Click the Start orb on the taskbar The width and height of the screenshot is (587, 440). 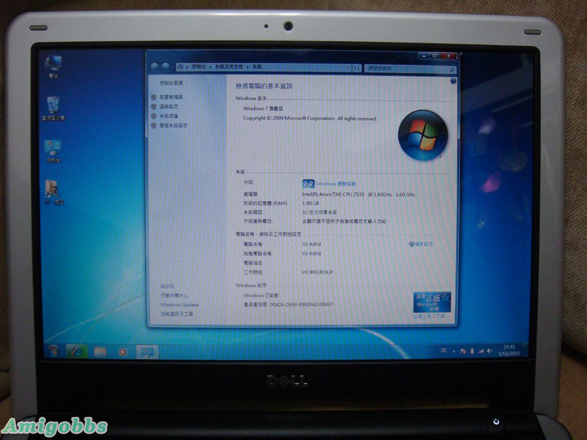pyautogui.click(x=53, y=350)
